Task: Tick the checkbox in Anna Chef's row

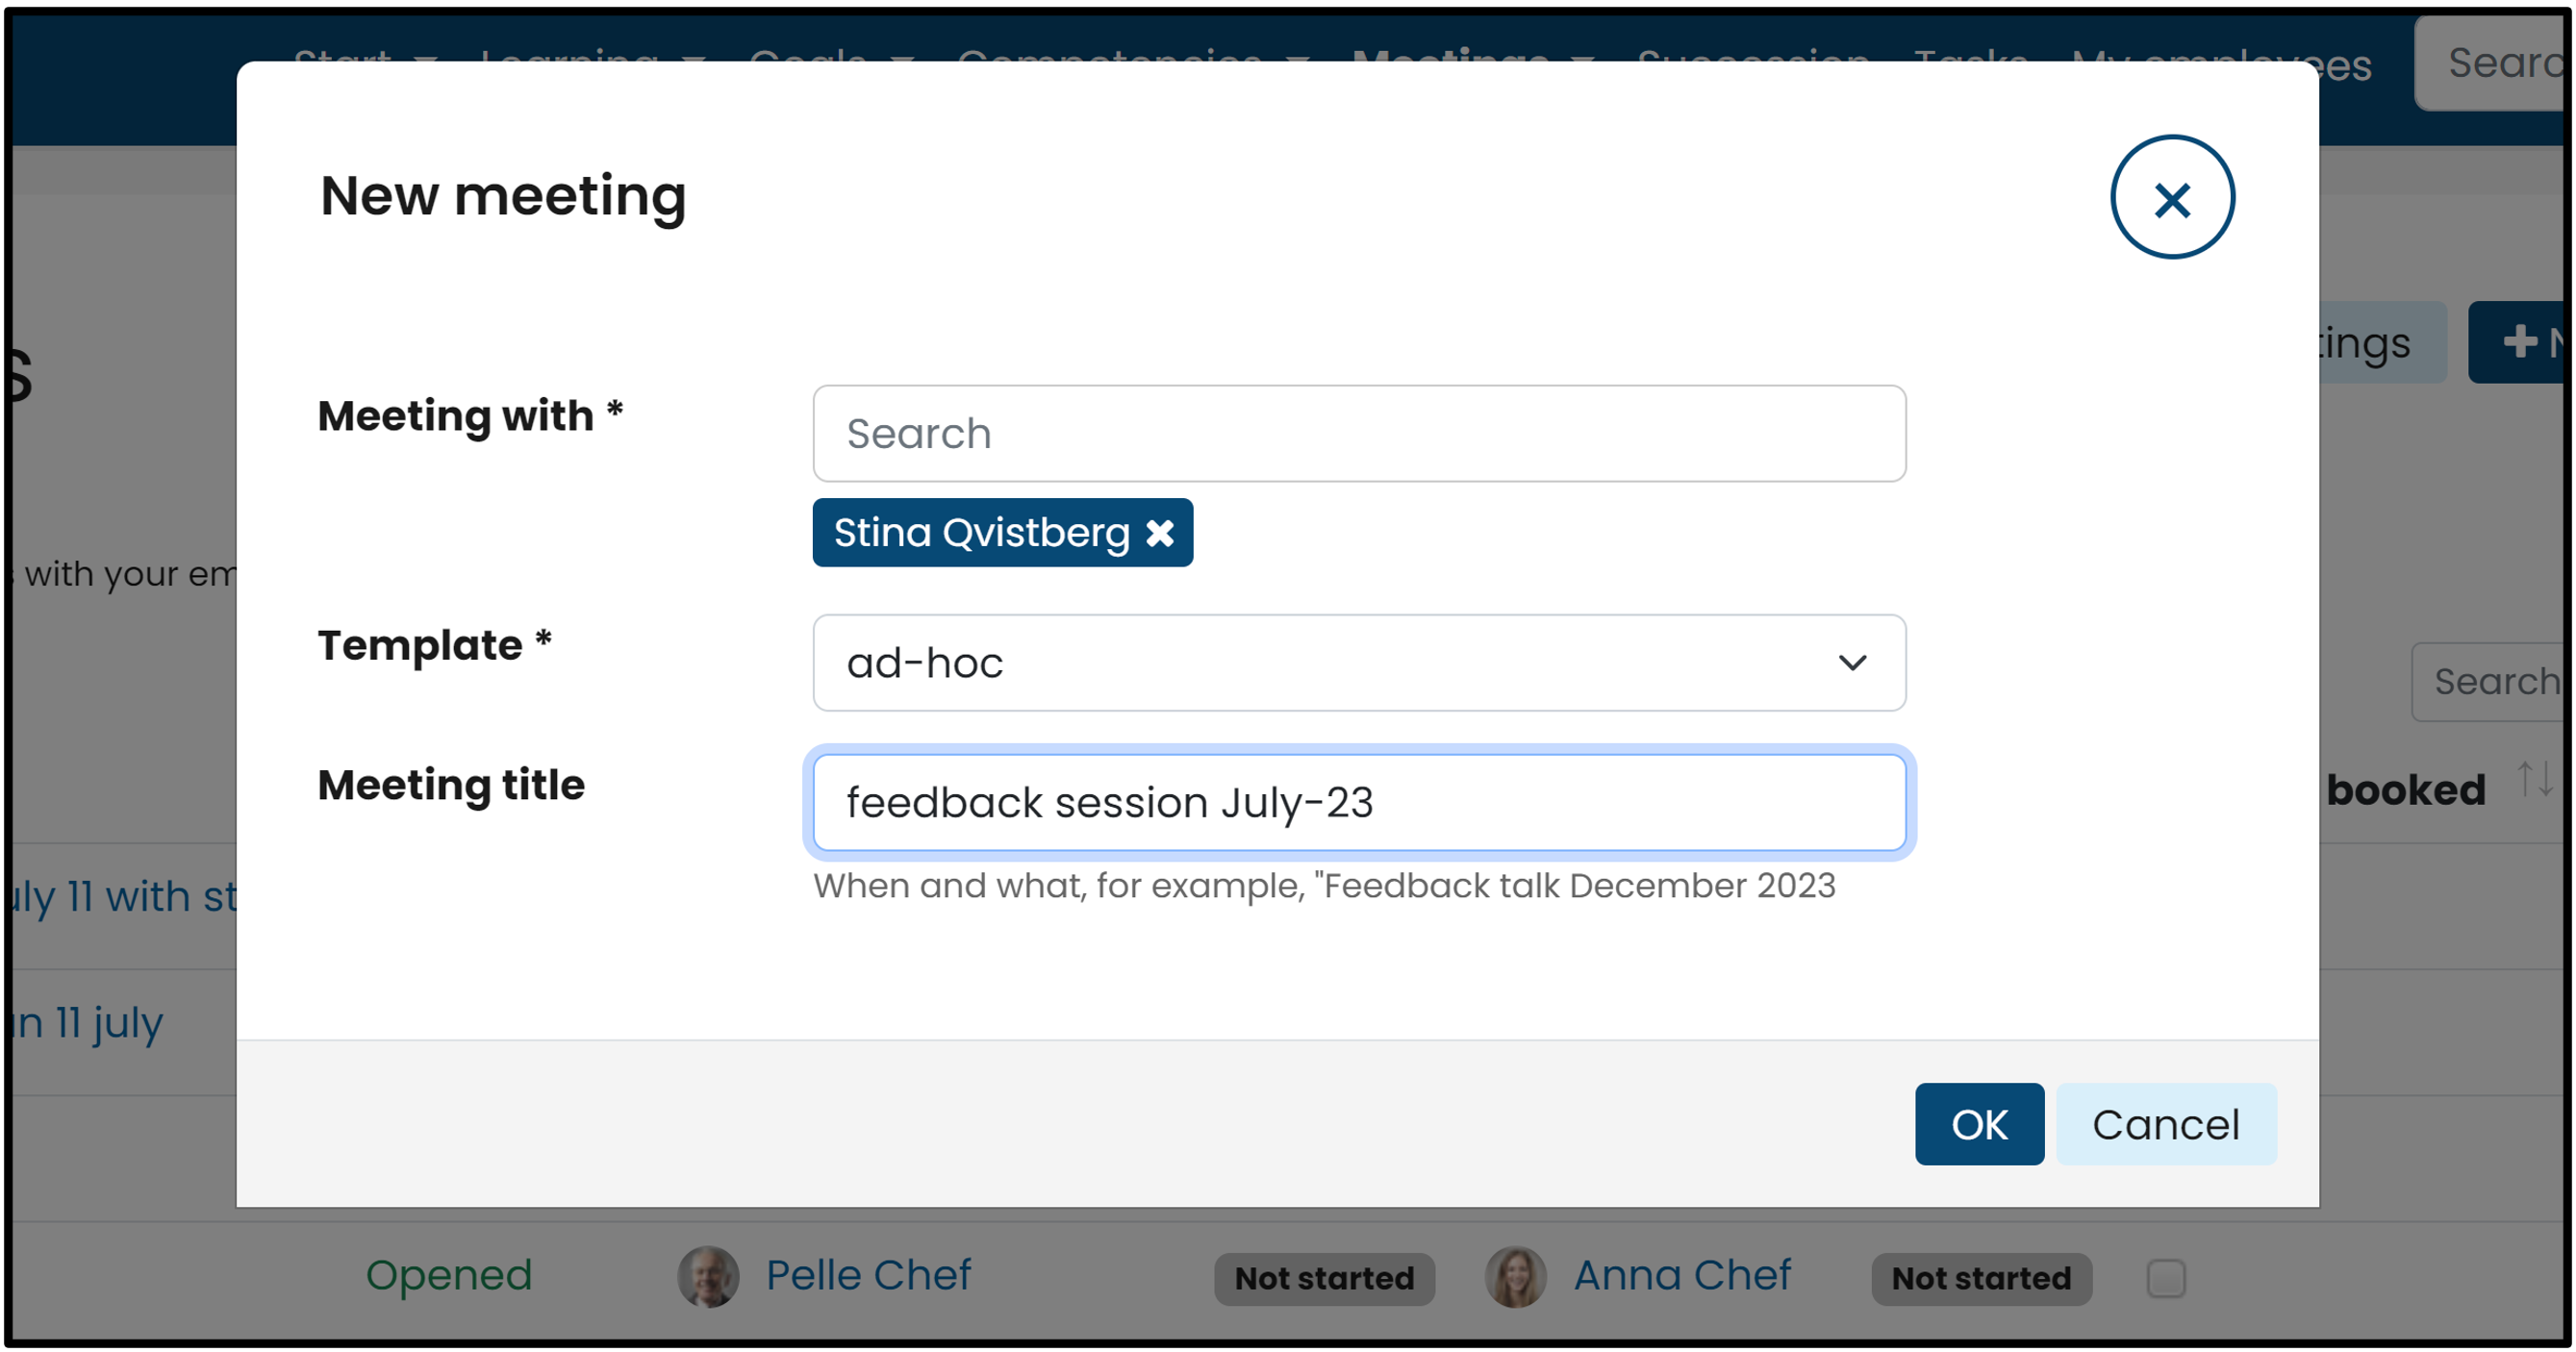Action: pos(2165,1278)
